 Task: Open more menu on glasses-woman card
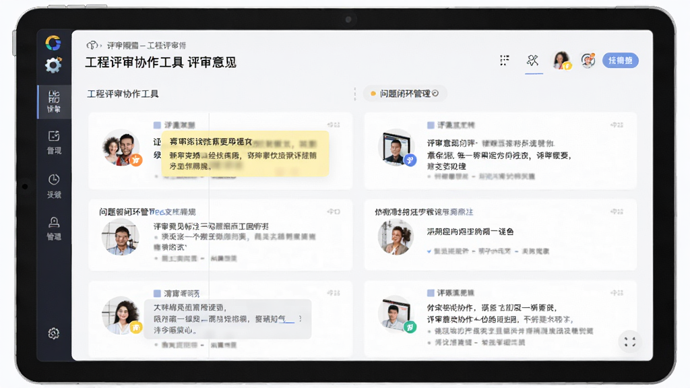[334, 293]
